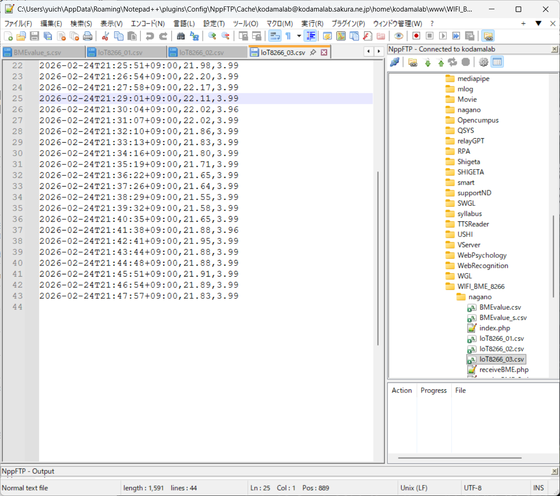The height and width of the screenshot is (496, 560).
Task: Pin the IoT8266_03.csv tab
Action: (313, 52)
